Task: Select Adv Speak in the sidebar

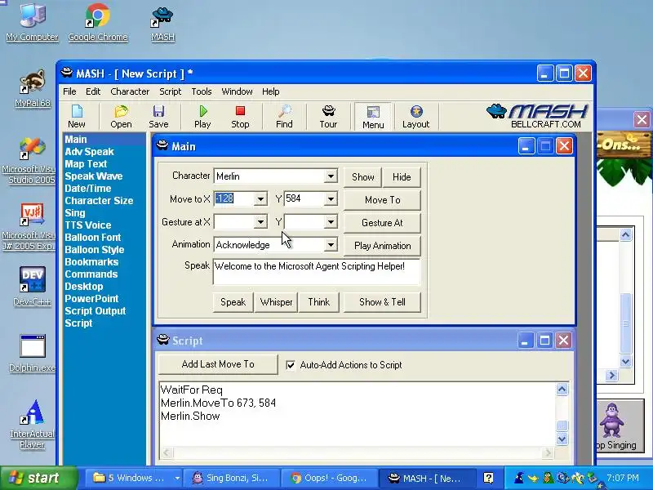Action: [x=89, y=152]
